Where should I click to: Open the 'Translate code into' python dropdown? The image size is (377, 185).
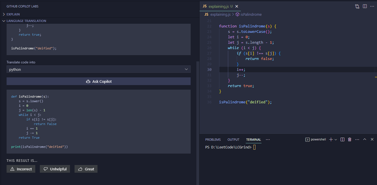[99, 70]
